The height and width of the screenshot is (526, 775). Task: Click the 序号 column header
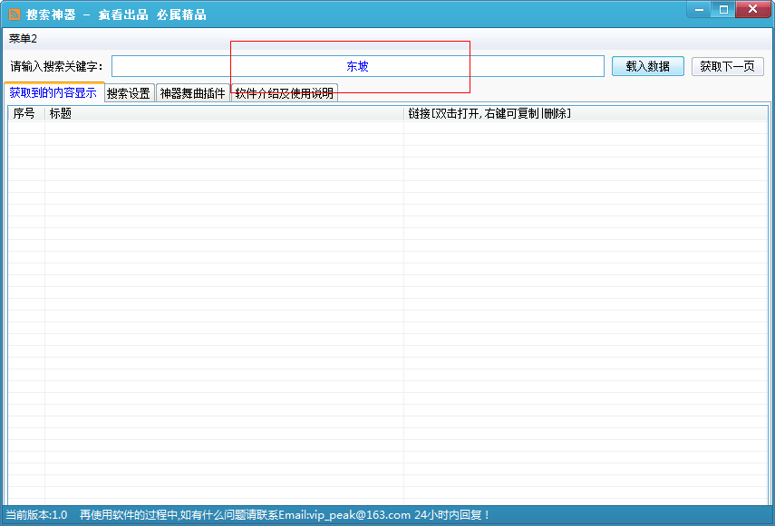point(23,113)
